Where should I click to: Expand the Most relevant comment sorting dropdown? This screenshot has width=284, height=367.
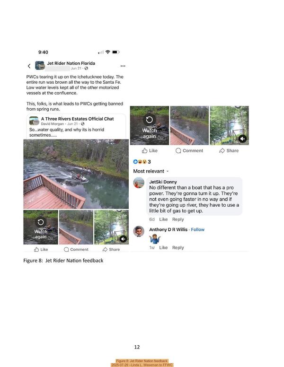tap(151, 171)
